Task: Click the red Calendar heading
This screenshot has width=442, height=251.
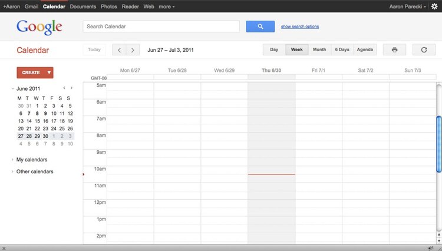Action: 32,50
